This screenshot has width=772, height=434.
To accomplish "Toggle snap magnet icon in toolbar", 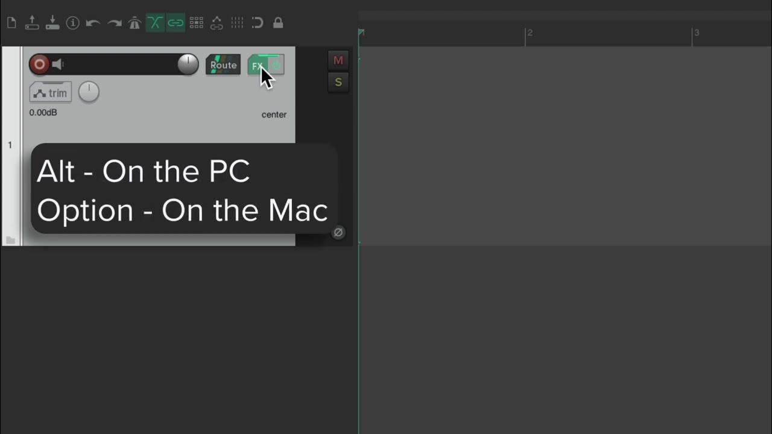I will (258, 23).
